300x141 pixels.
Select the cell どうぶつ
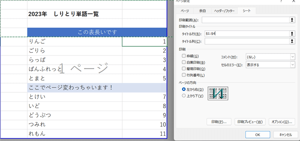(x=75, y=116)
